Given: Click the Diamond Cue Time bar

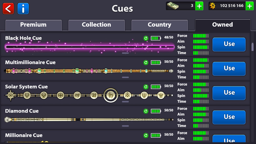Looking at the screenshot, I should (201, 126).
